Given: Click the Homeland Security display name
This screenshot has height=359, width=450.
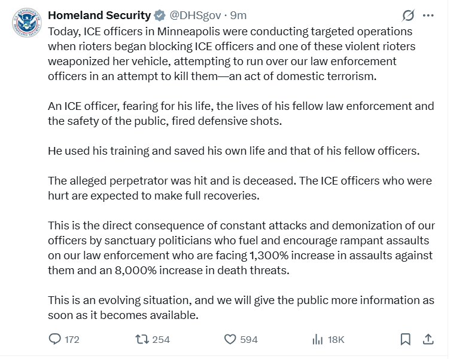Looking at the screenshot, I should (99, 15).
